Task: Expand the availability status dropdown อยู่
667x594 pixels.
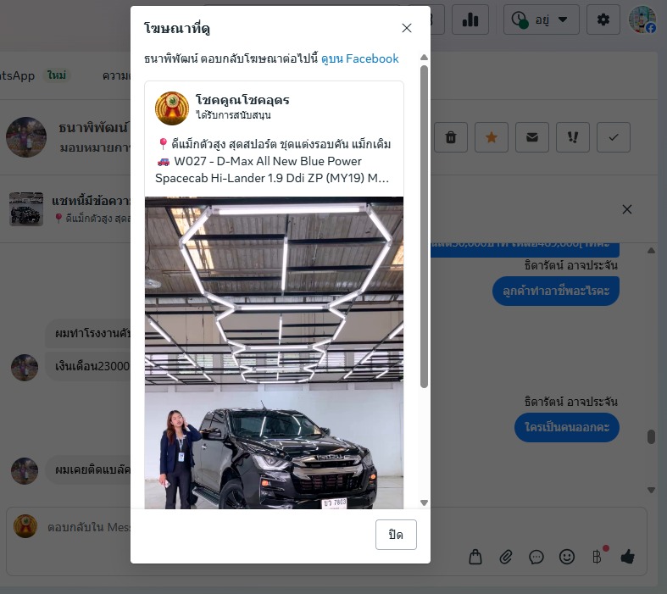Action: 541,19
